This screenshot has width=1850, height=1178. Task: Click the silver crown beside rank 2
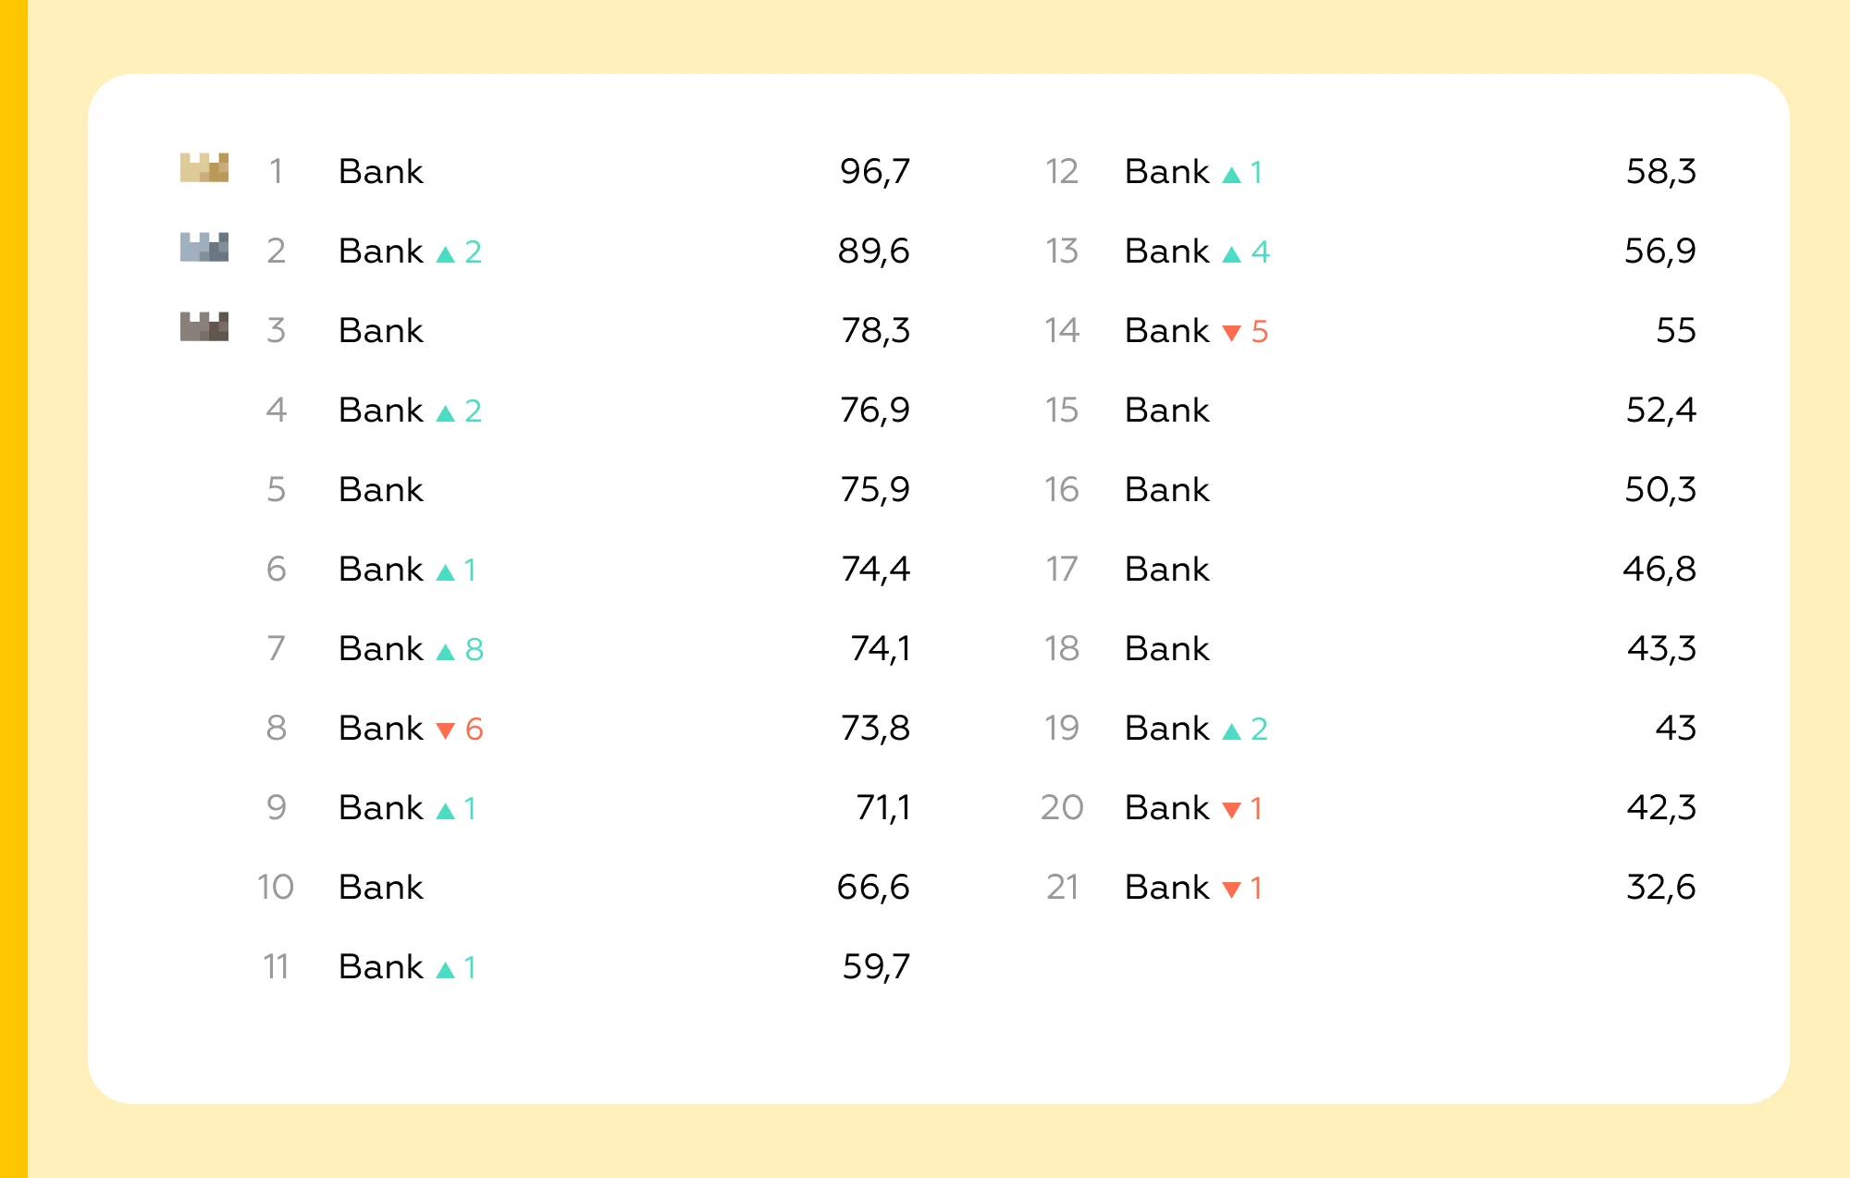click(203, 247)
